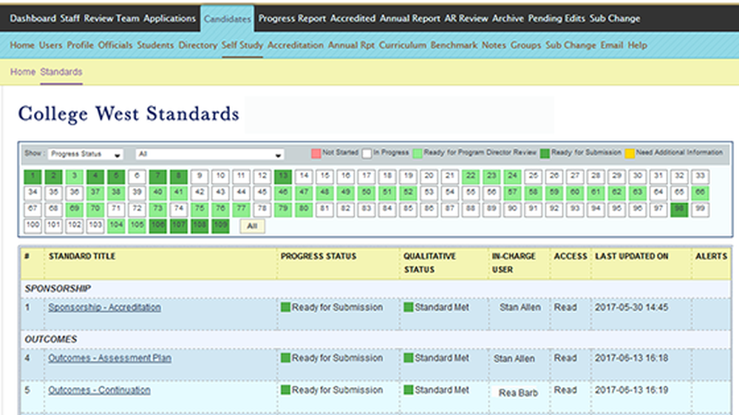739x415 pixels.
Task: Open the Progress Status show dropdown
Action: 85,154
